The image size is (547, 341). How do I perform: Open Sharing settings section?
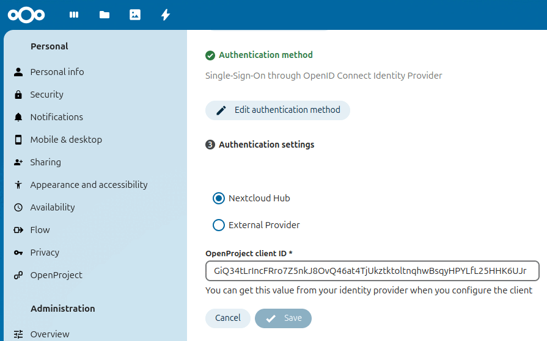(x=46, y=162)
